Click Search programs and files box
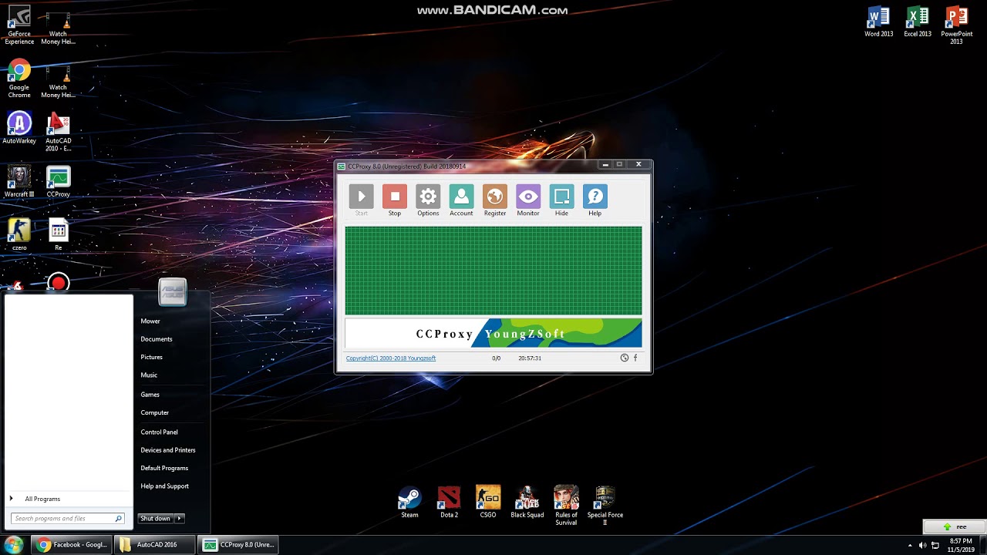The height and width of the screenshot is (555, 987). point(67,519)
